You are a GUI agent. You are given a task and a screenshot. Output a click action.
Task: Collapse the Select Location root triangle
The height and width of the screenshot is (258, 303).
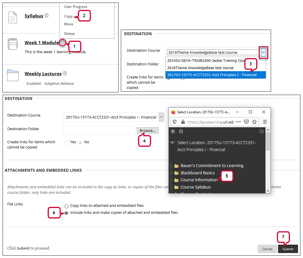click(x=172, y=143)
